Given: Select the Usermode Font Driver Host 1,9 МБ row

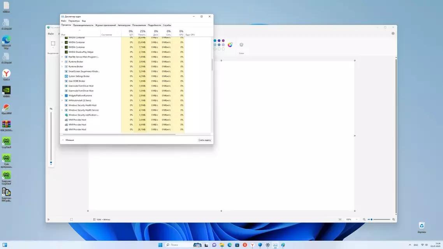Looking at the screenshot, I should [122, 86].
